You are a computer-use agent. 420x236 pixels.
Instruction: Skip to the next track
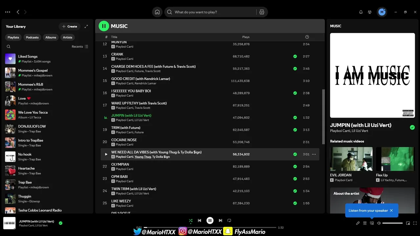(220, 221)
